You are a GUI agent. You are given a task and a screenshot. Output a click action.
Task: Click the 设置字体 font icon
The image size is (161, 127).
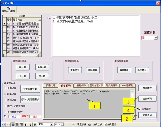pyautogui.click(x=73, y=125)
